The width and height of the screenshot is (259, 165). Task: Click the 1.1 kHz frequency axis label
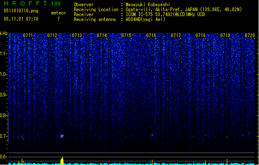pyautogui.click(x=3, y=54)
